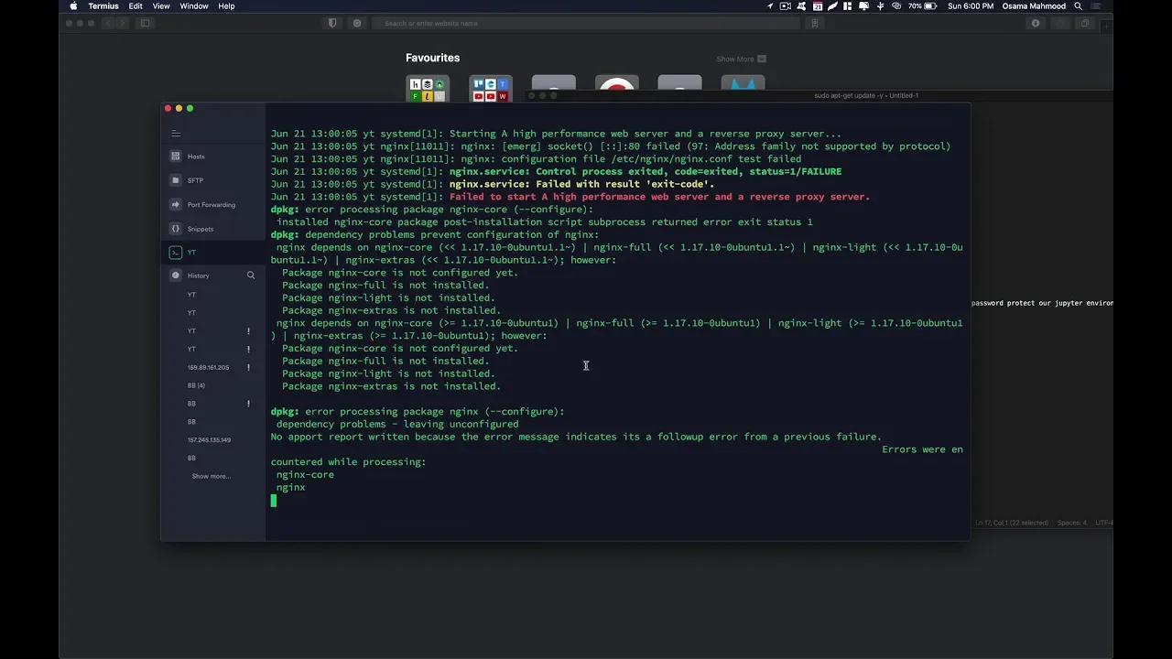The width and height of the screenshot is (1172, 659).
Task: Click the shield icon in the browser toolbar
Action: (x=332, y=23)
